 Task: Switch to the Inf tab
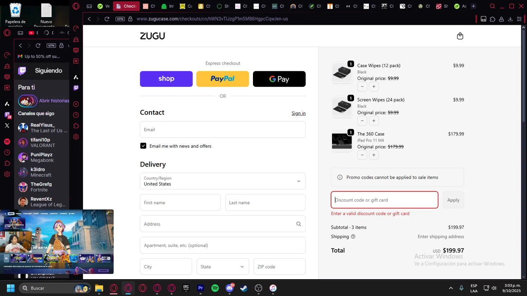coord(168,6)
